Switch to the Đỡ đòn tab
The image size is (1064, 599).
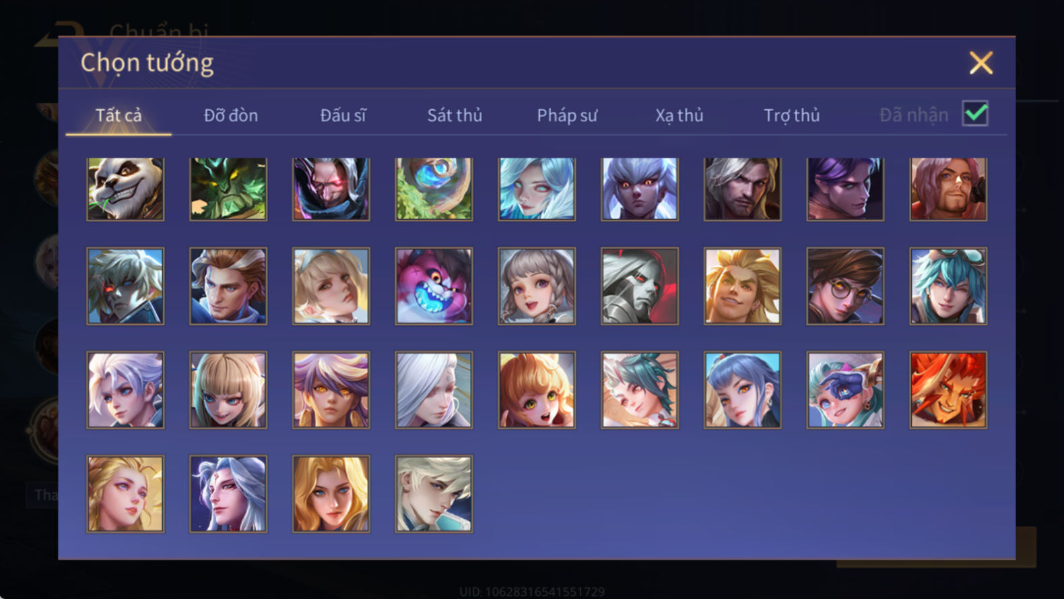tap(231, 115)
